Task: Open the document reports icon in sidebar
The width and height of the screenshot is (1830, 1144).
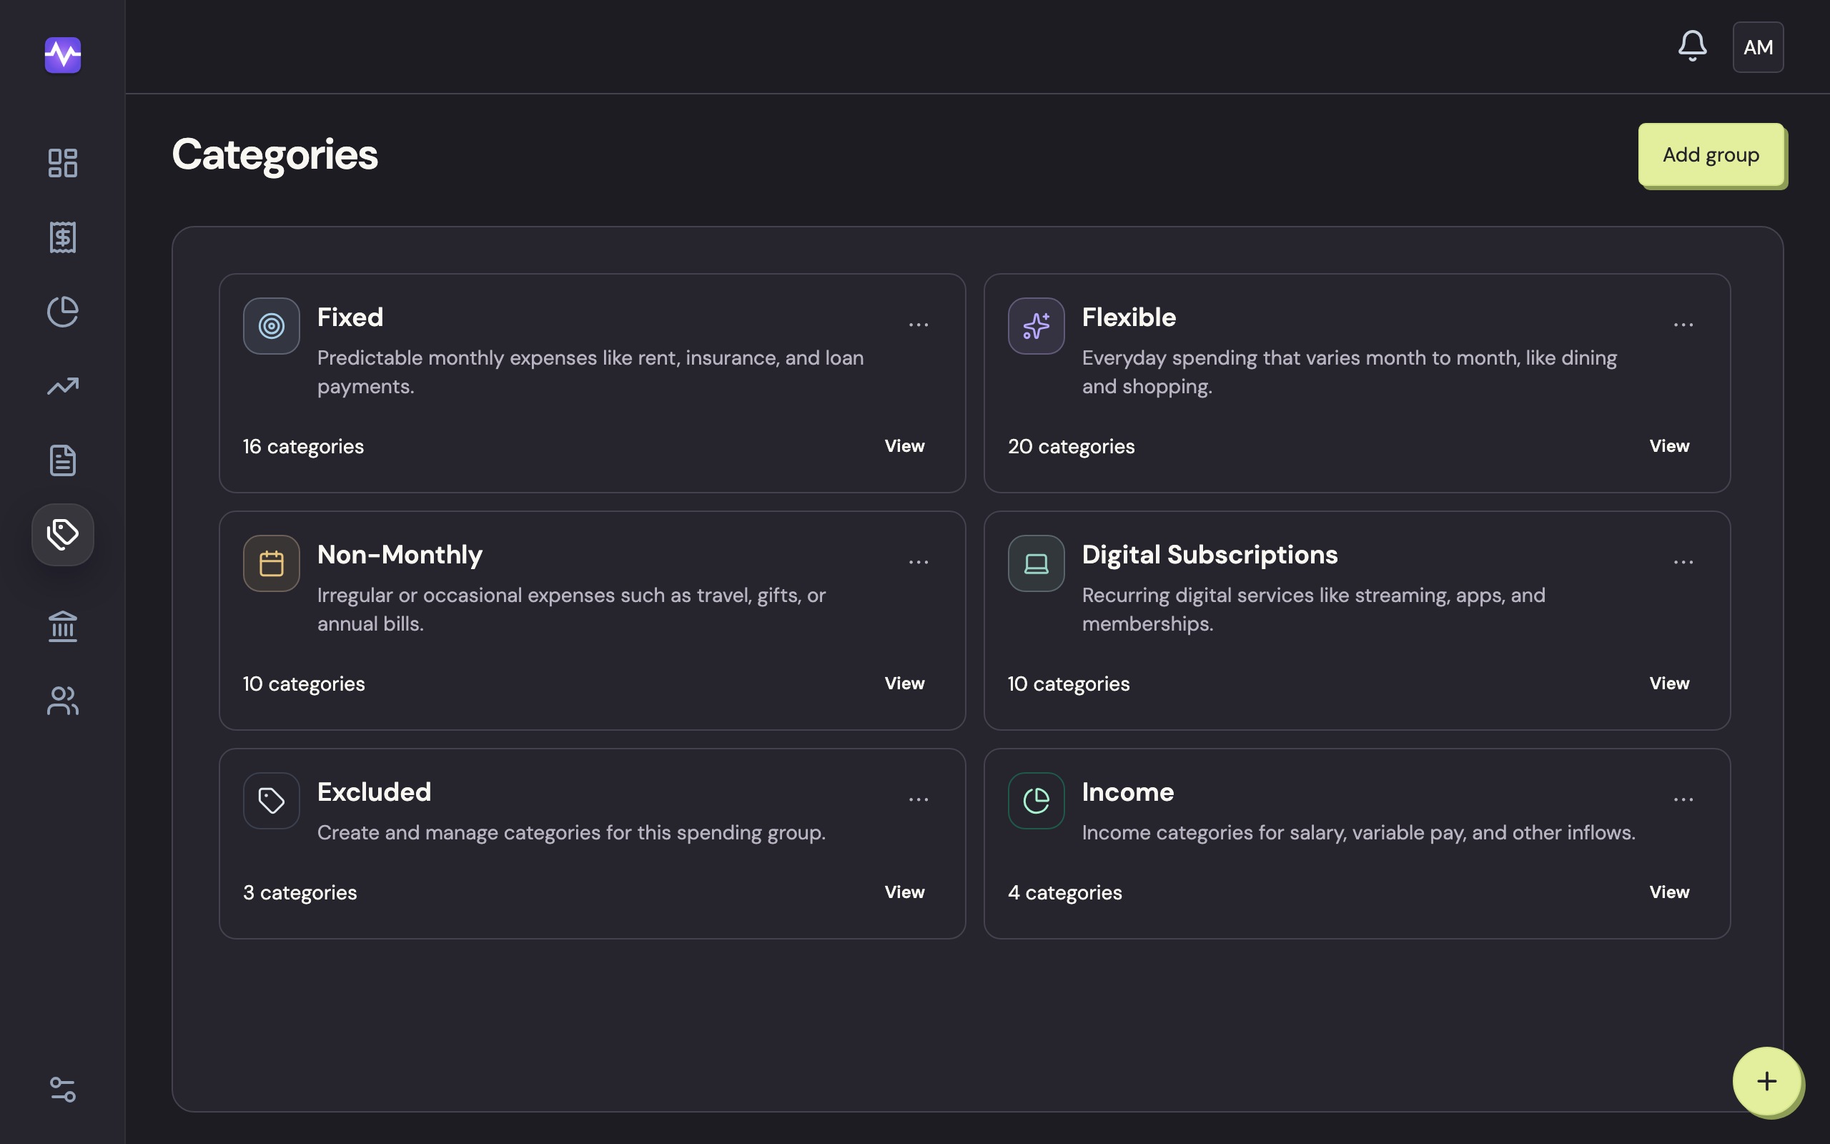Action: (x=63, y=460)
